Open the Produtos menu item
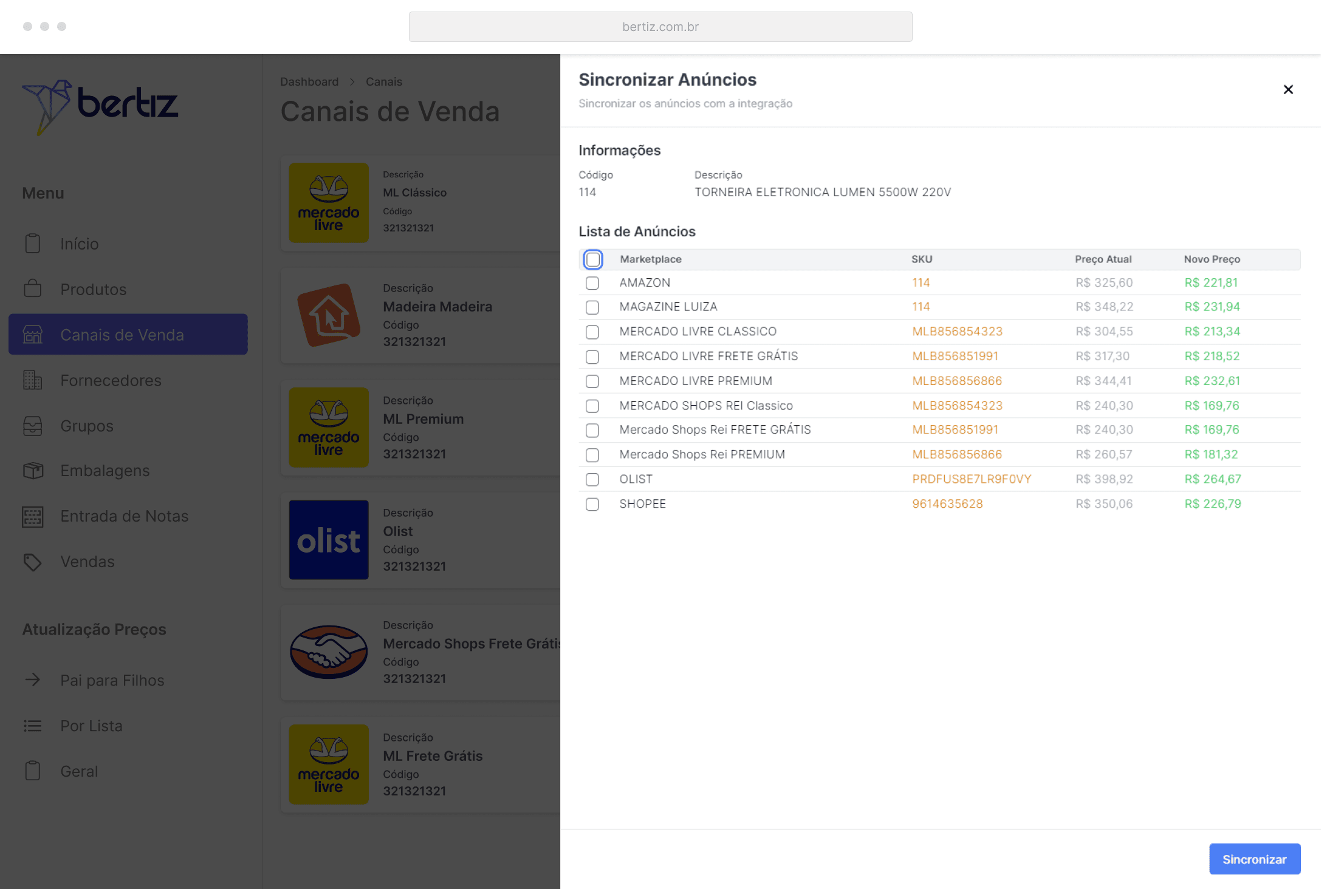1321x889 pixels. click(x=128, y=289)
